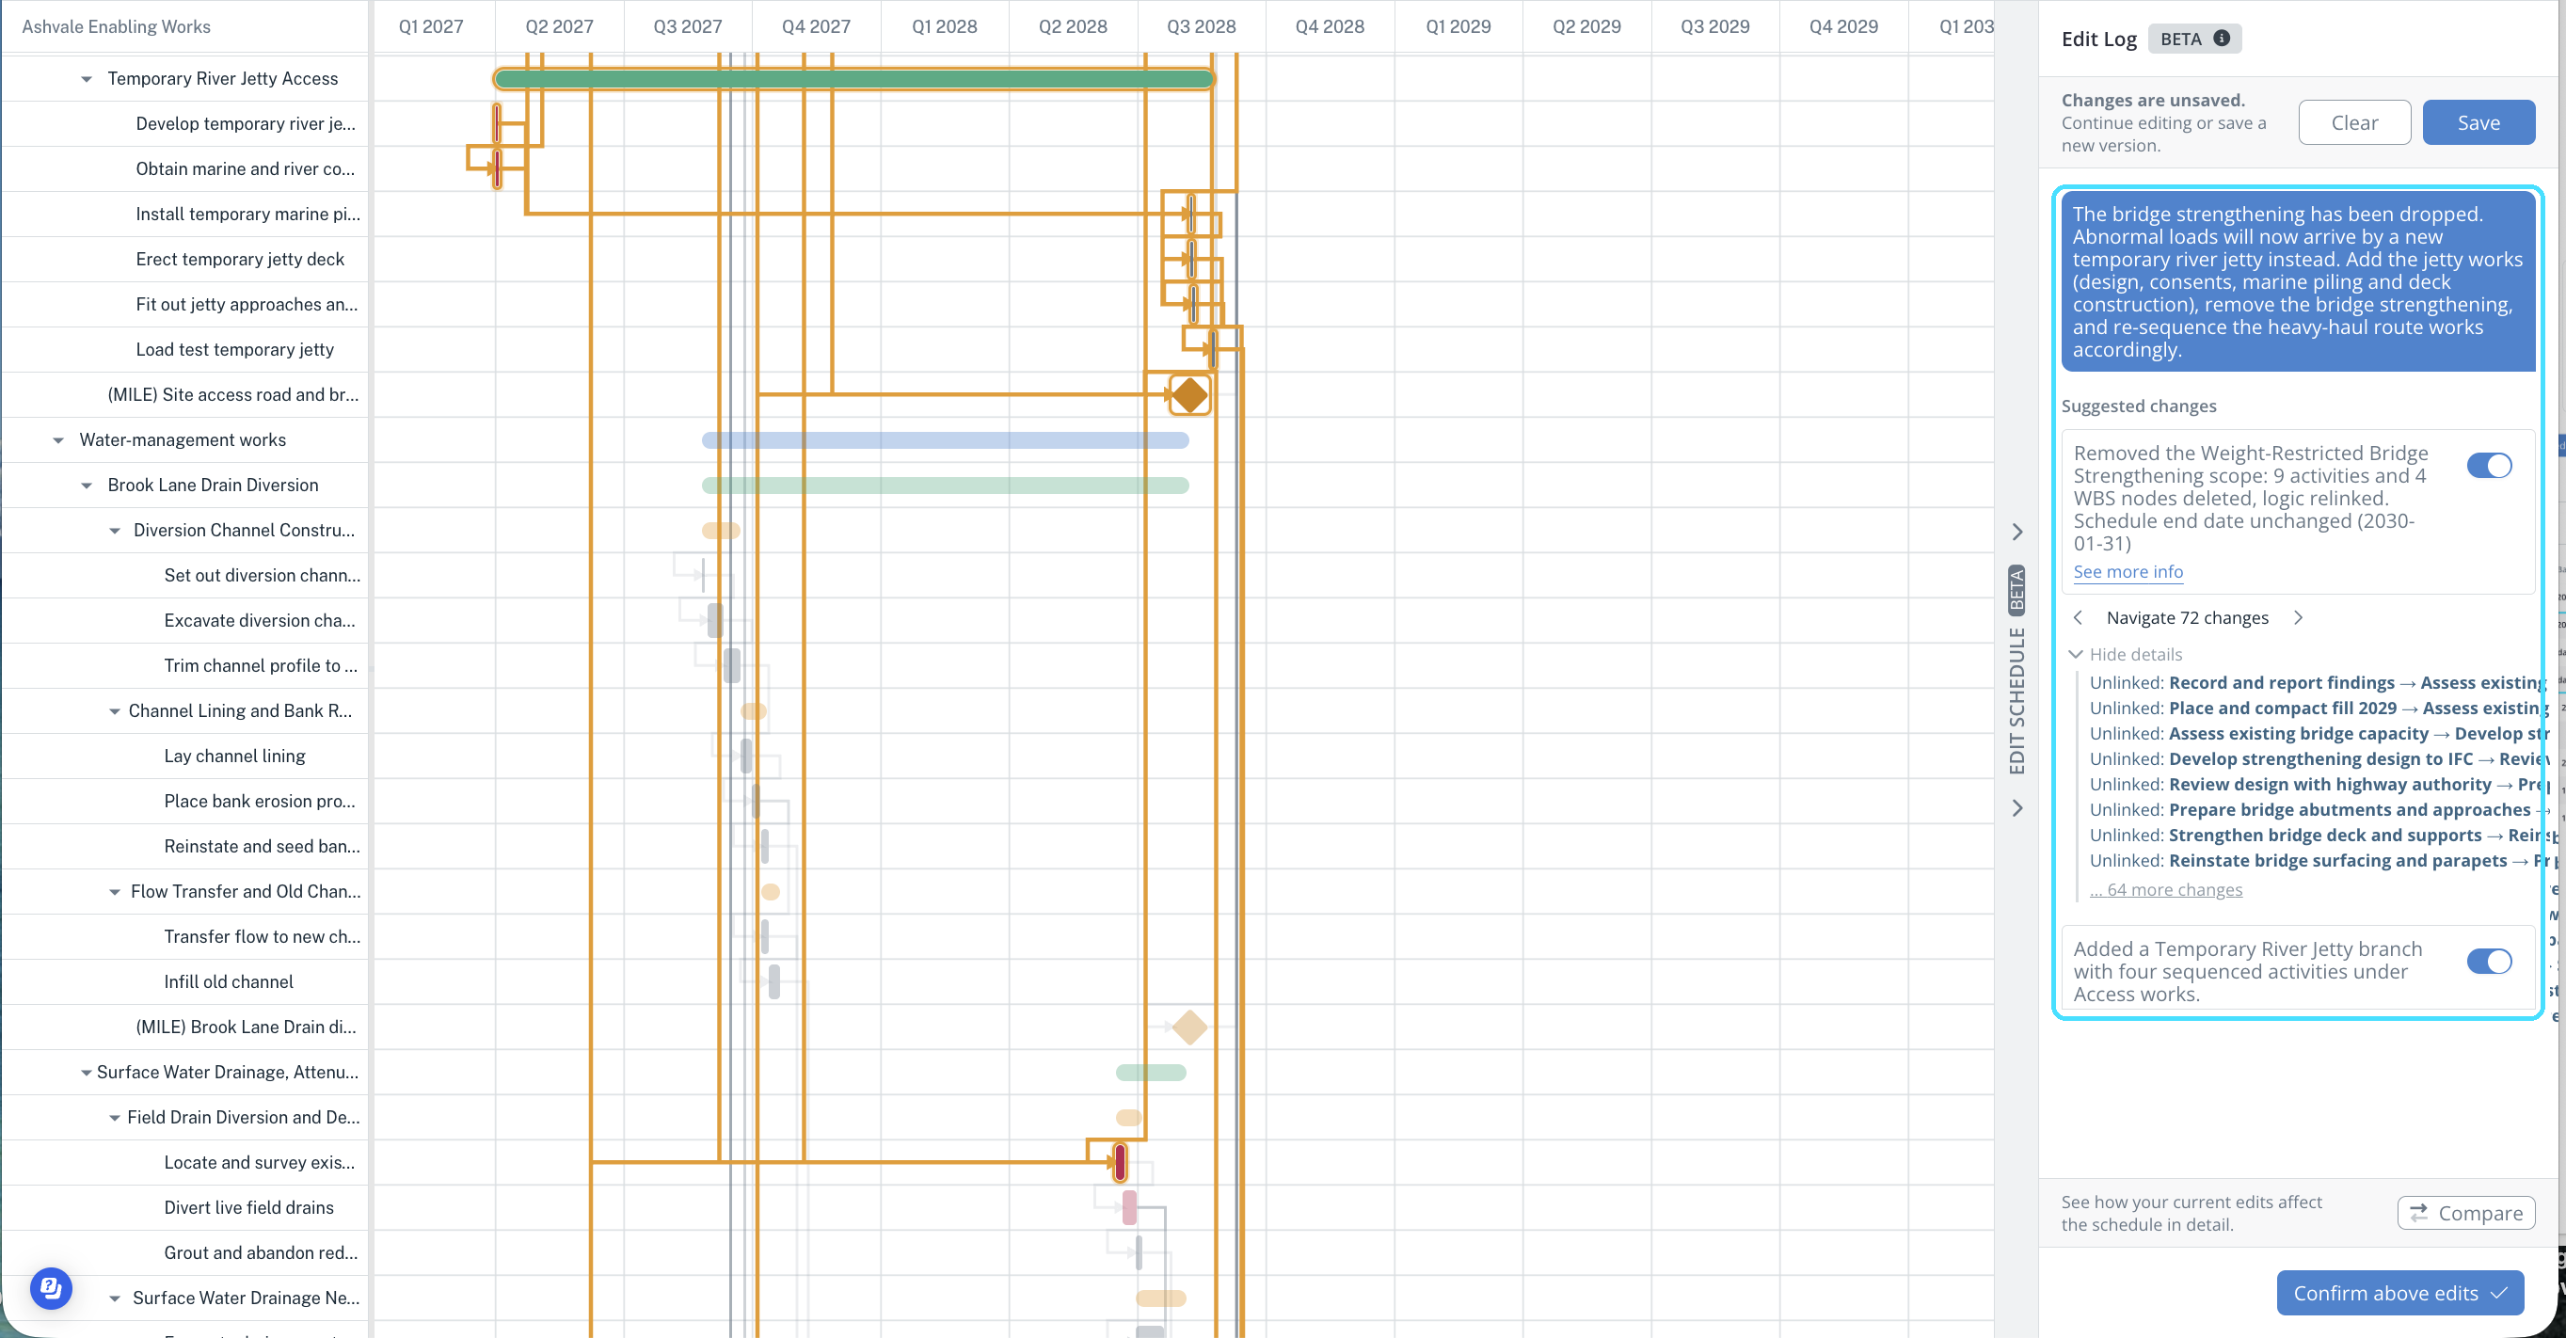Click the Q3 2028 timeline header

click(x=1201, y=27)
